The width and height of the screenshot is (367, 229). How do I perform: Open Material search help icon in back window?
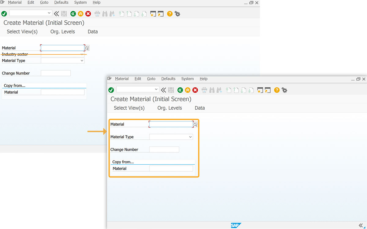(x=87, y=48)
